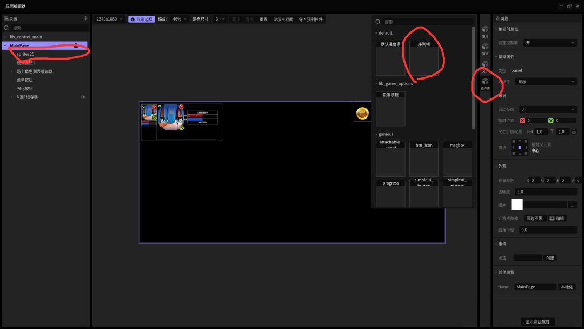
Task: Click the 默认进度条 component thumbnail
Action: point(390,58)
